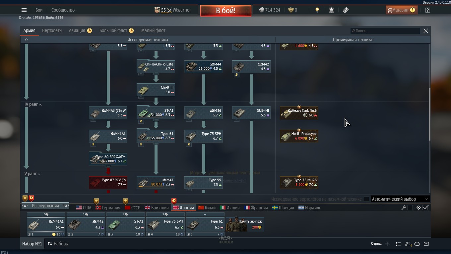
Task: Collapse the tree header double chevron
Action: (26, 40)
